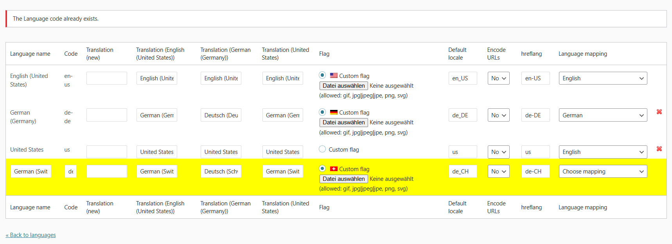672x244 pixels.
Task: Open Language mapping dropdown in United States row
Action: [x=602, y=152]
